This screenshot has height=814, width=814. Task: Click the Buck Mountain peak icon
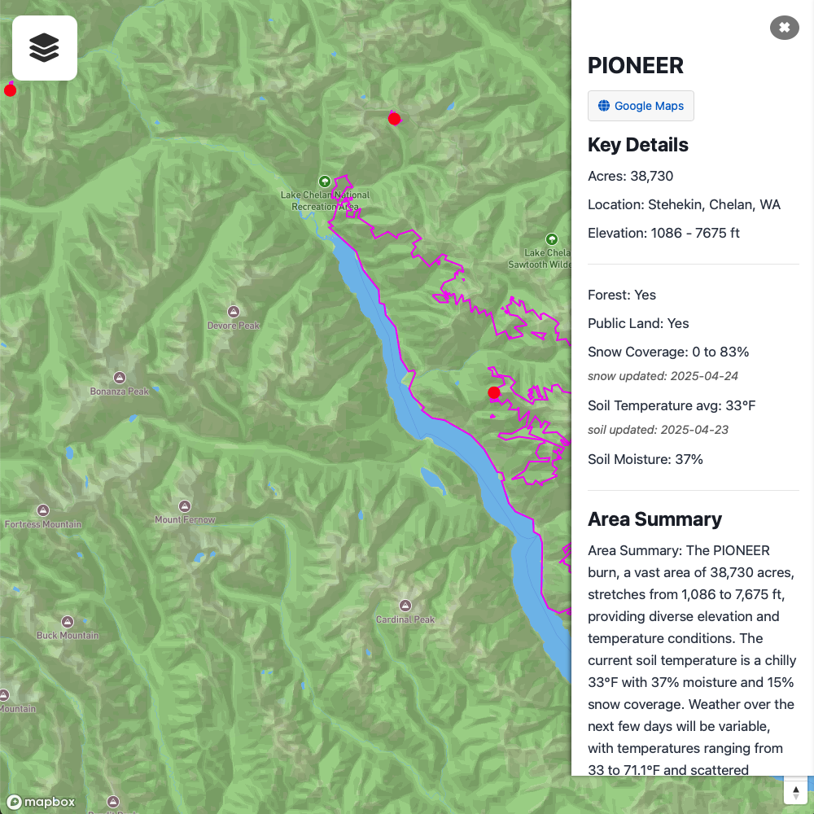[68, 621]
